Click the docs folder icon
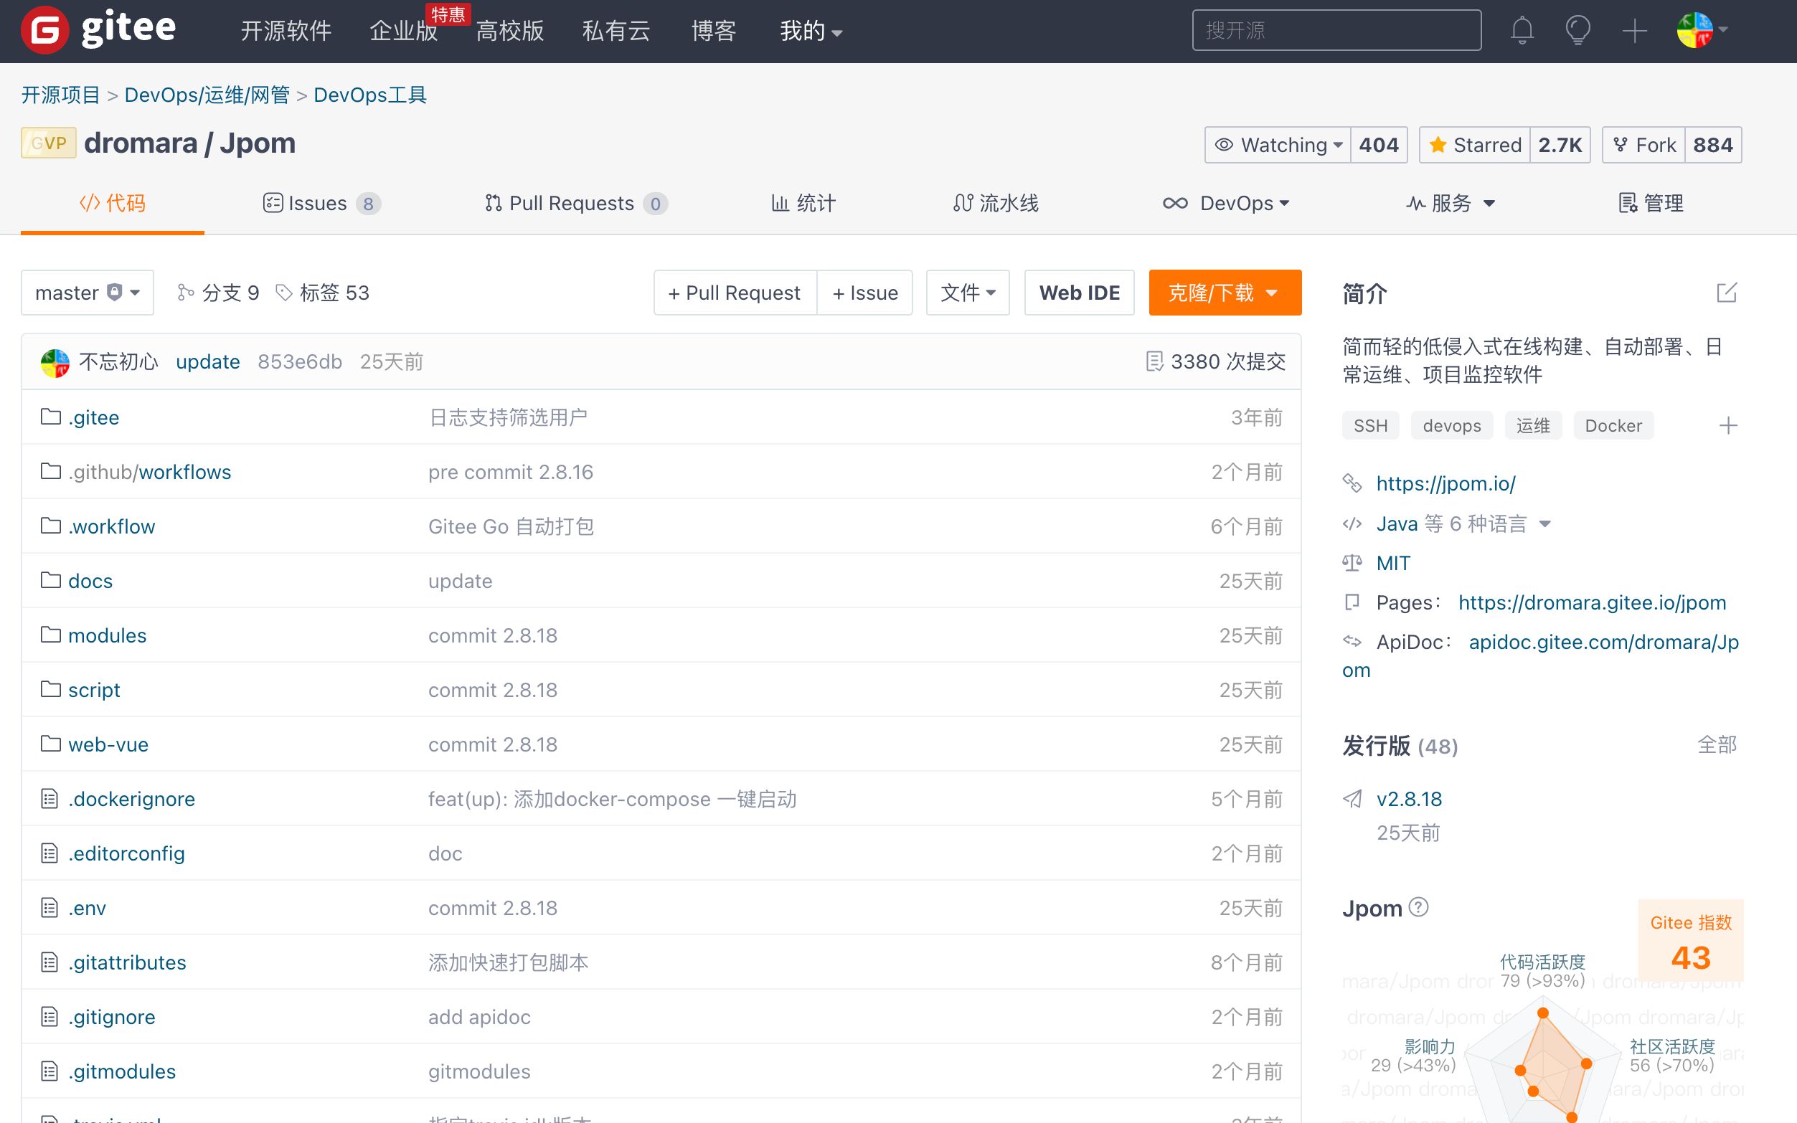 point(50,580)
